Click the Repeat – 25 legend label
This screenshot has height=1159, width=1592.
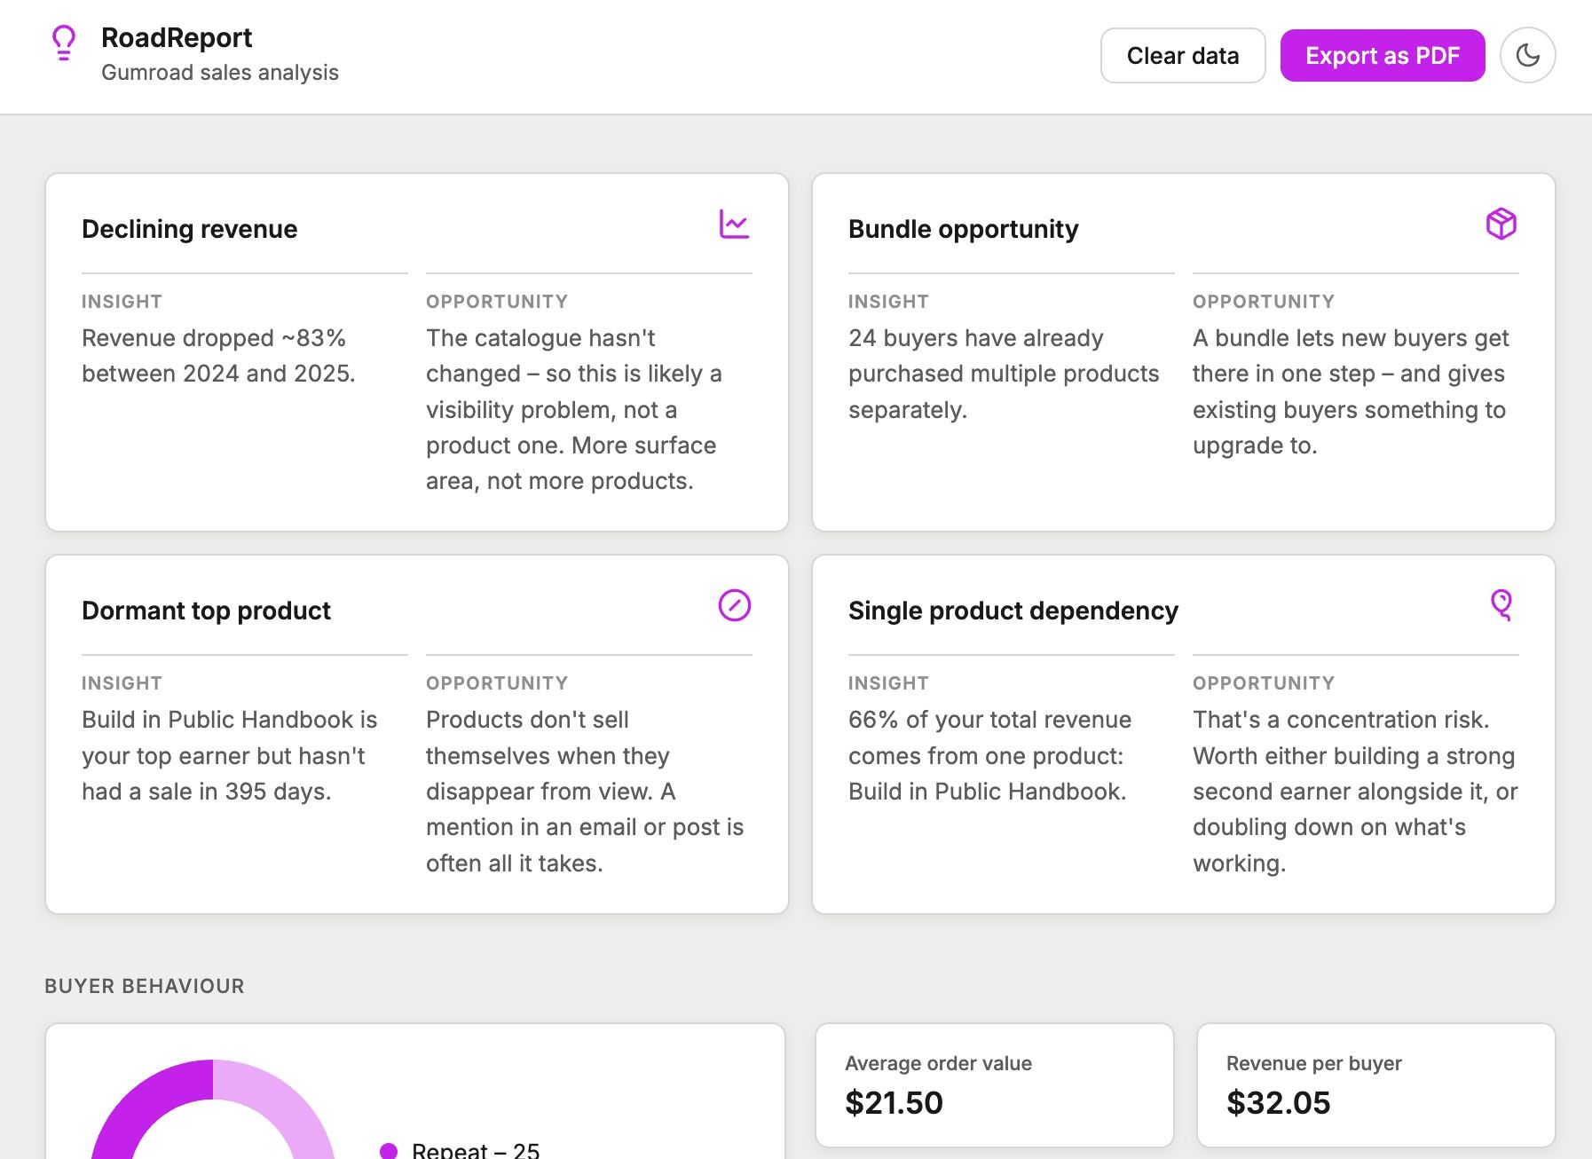click(x=476, y=1150)
